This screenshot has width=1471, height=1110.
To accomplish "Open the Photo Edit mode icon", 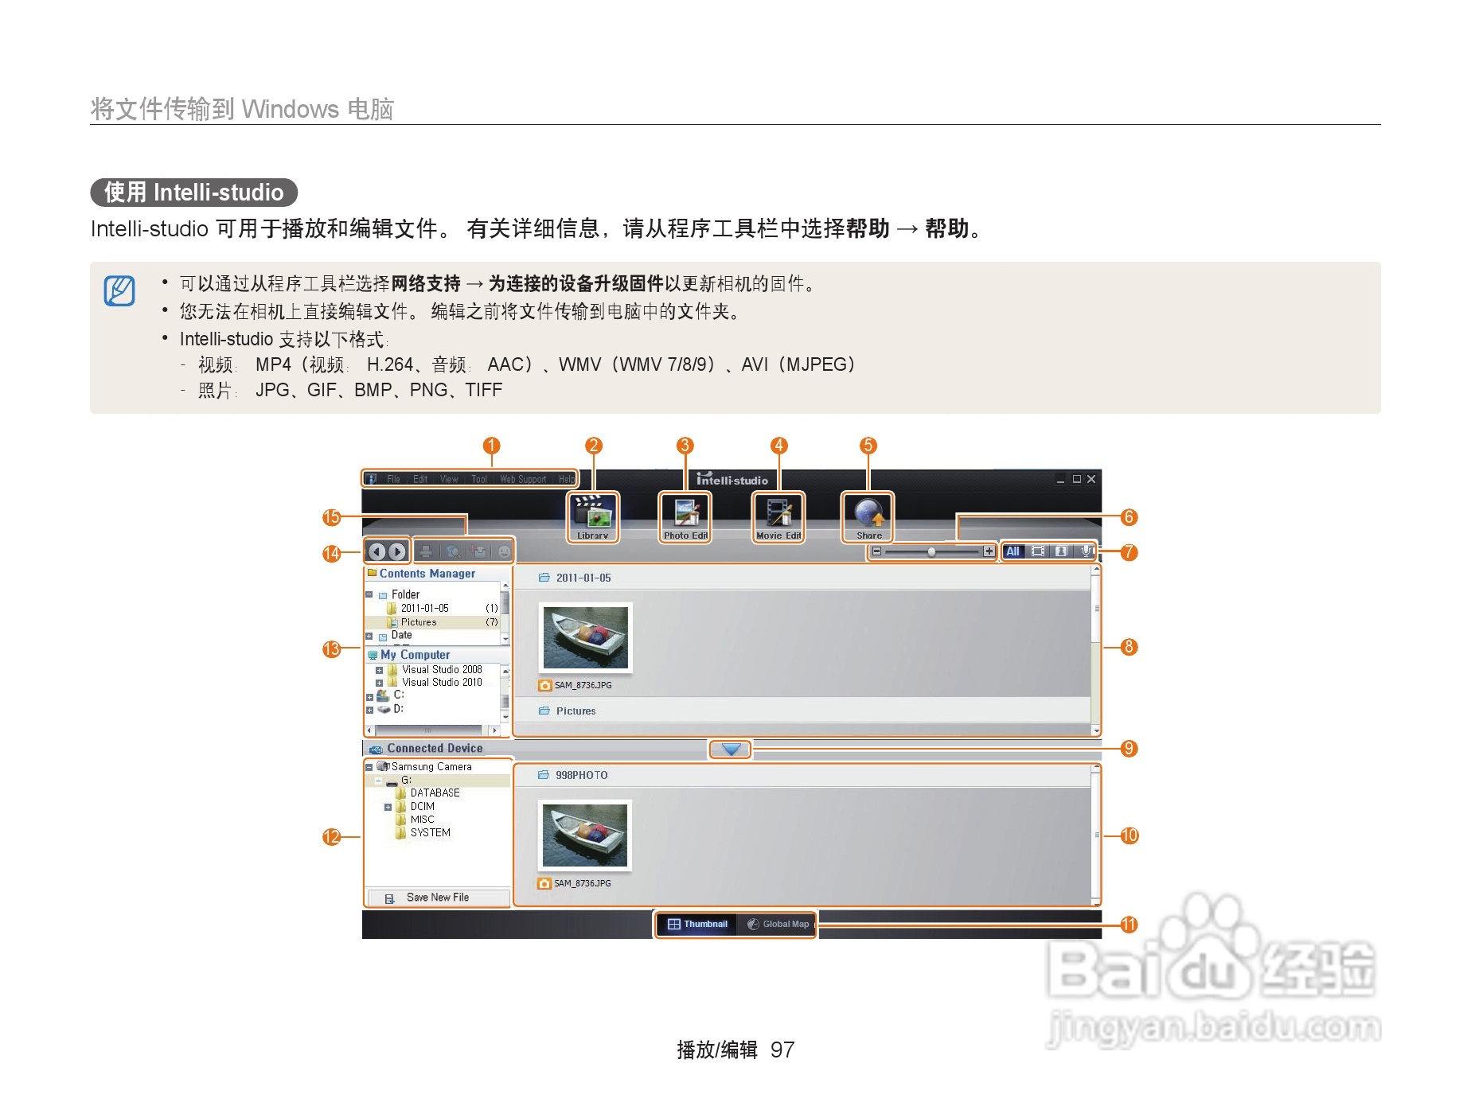I will (685, 517).
